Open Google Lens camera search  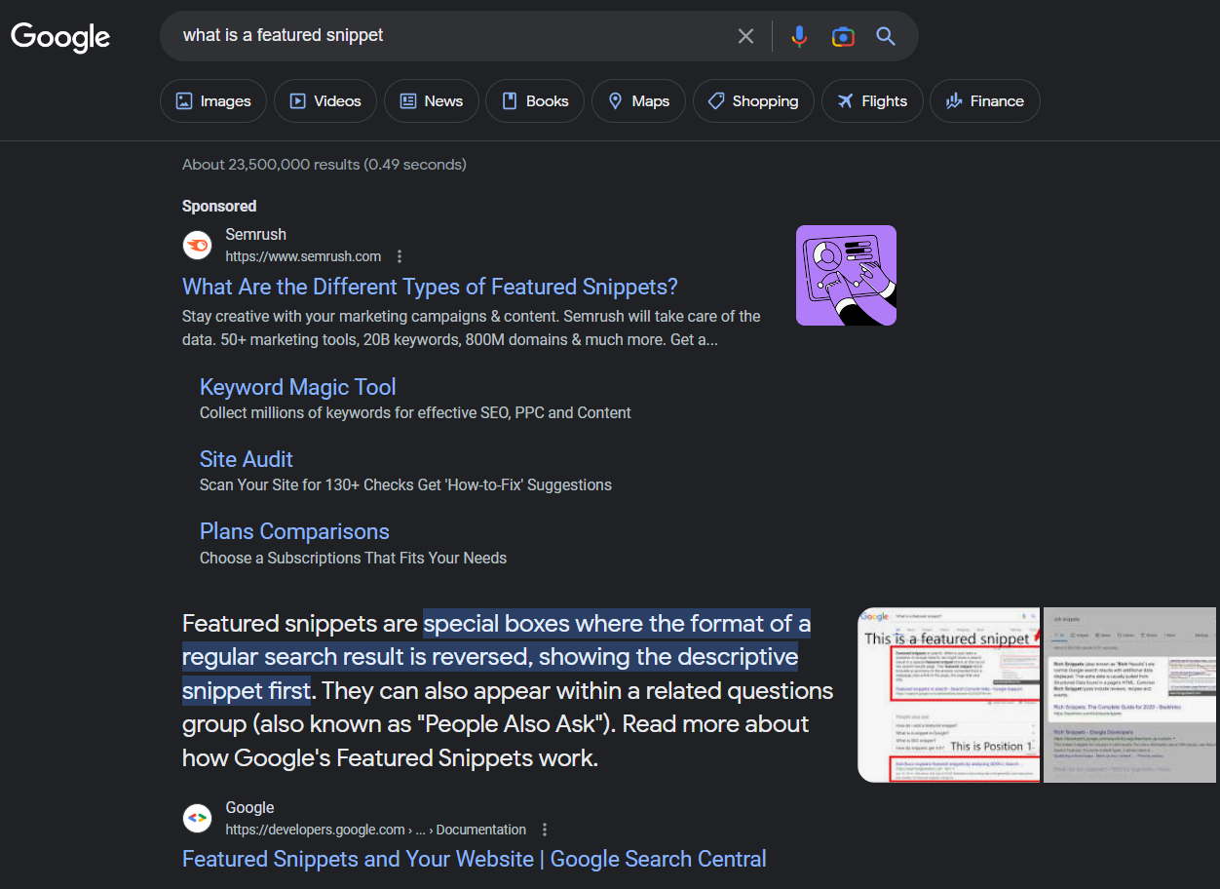click(x=843, y=36)
